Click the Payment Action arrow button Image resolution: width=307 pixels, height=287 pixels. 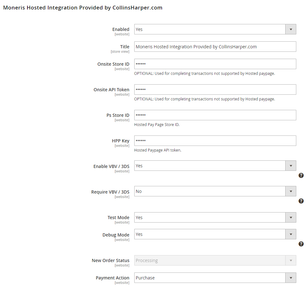click(x=291, y=278)
